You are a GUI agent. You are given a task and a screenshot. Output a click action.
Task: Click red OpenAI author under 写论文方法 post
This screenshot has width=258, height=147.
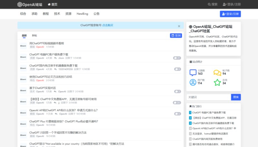click(x=40, y=81)
